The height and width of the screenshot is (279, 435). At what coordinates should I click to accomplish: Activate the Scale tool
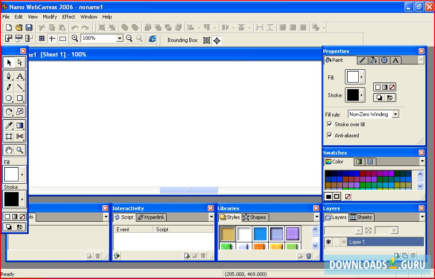coord(20,112)
